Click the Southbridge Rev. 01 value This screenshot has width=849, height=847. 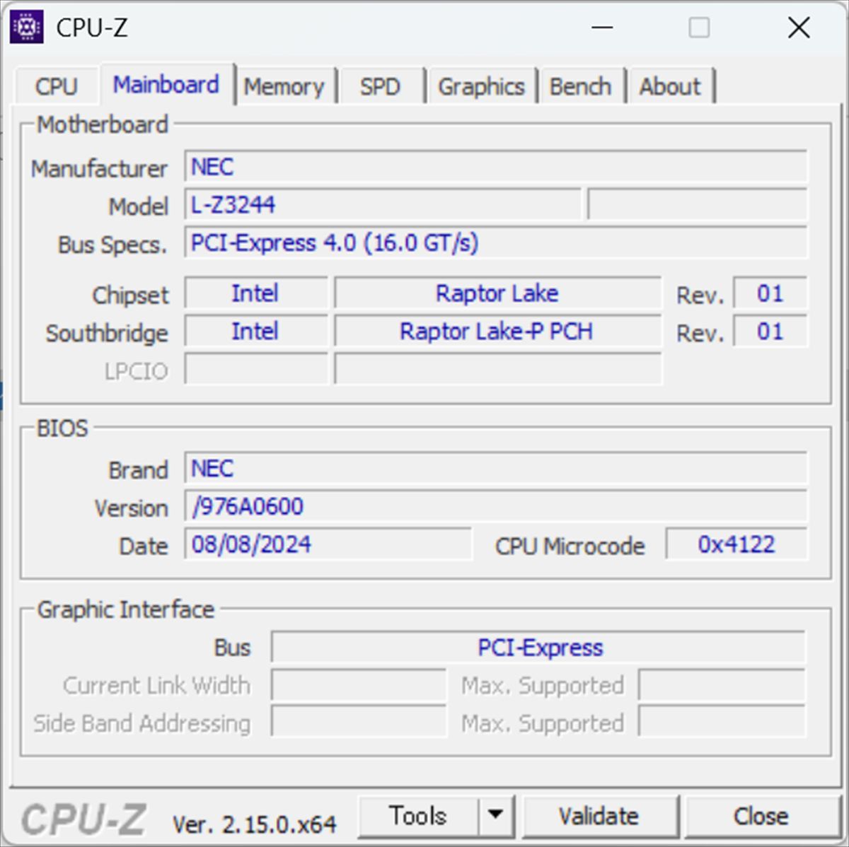tap(770, 331)
